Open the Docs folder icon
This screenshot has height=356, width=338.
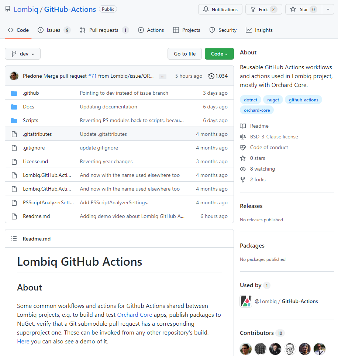14,107
